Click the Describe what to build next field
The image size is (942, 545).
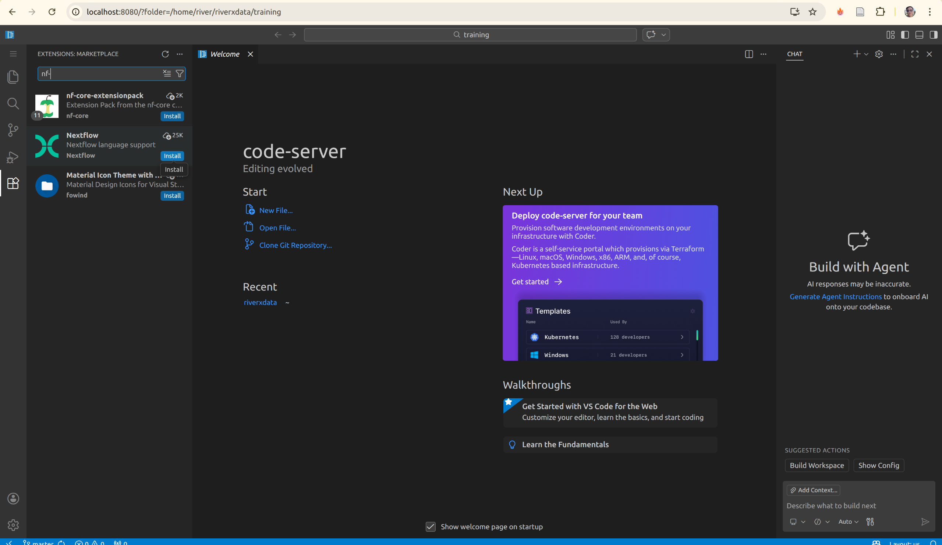831,505
